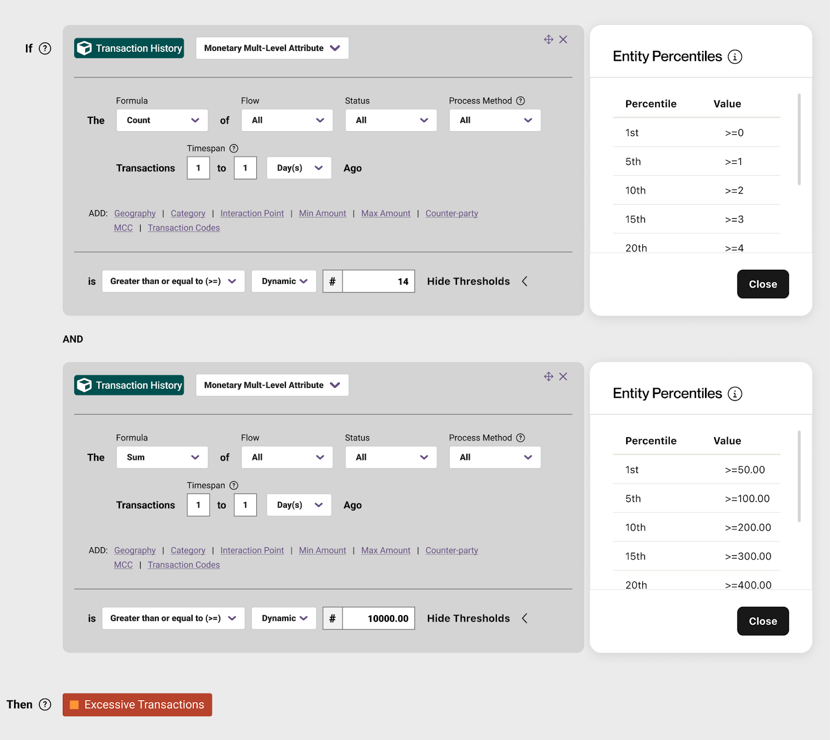Open the Sum formula dropdown in second condition
This screenshot has height=740, width=830.
click(162, 457)
